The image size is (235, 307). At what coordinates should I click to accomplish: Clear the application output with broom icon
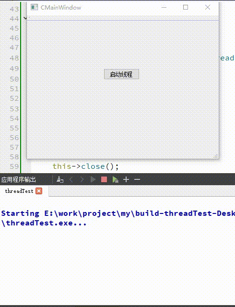coord(60,179)
